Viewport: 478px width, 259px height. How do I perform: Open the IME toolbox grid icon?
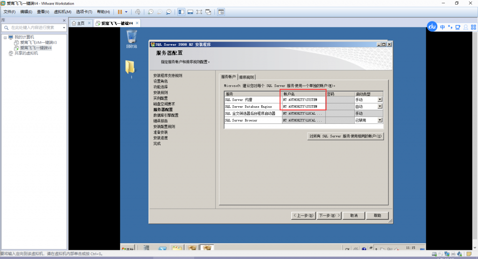pos(473,27)
